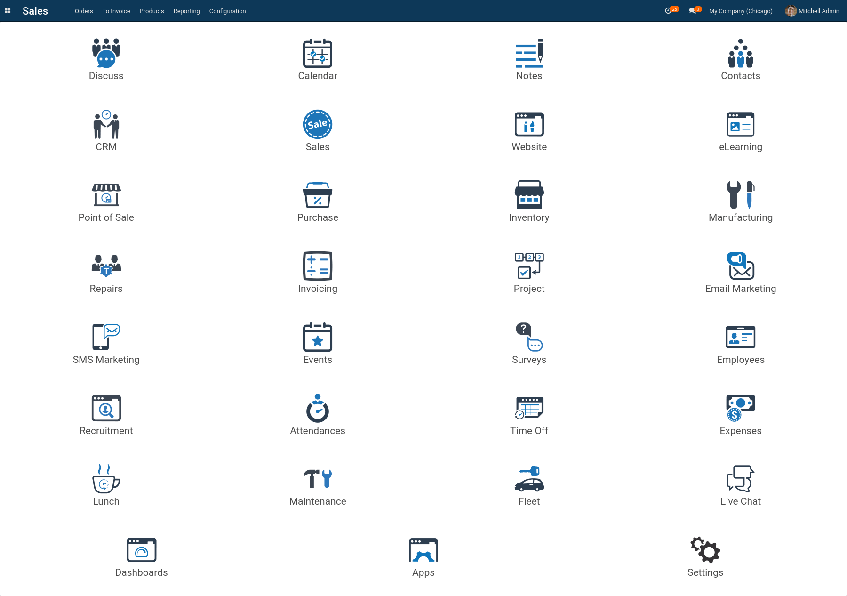Open the Calendar app
The height and width of the screenshot is (596, 847).
(318, 59)
